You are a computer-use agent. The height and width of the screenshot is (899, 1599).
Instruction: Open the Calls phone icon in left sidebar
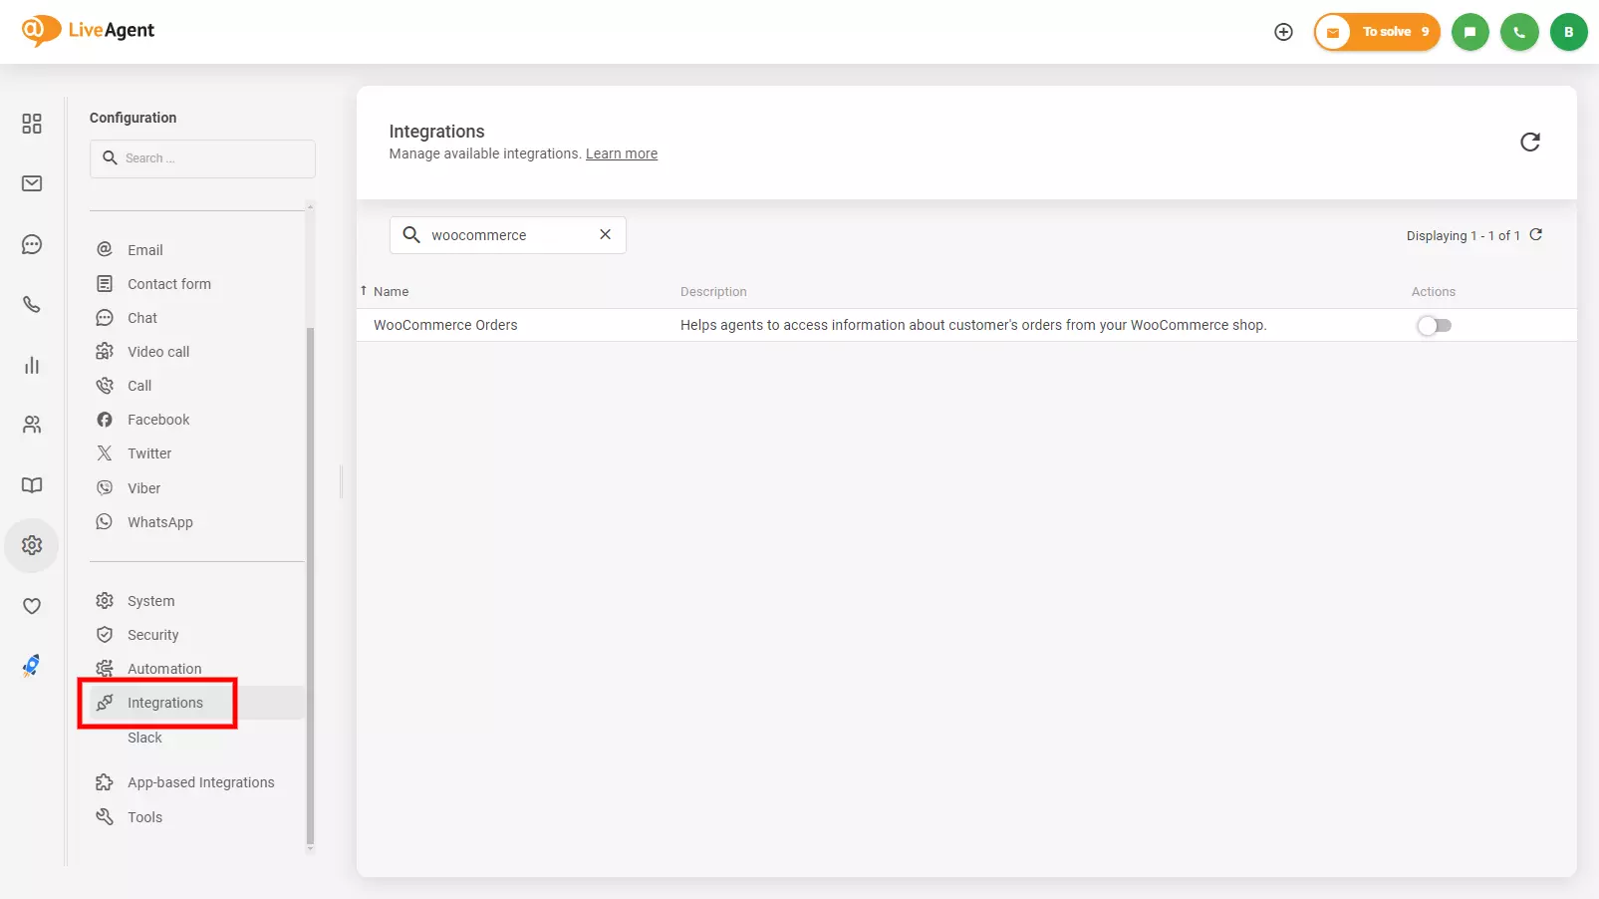(x=31, y=305)
